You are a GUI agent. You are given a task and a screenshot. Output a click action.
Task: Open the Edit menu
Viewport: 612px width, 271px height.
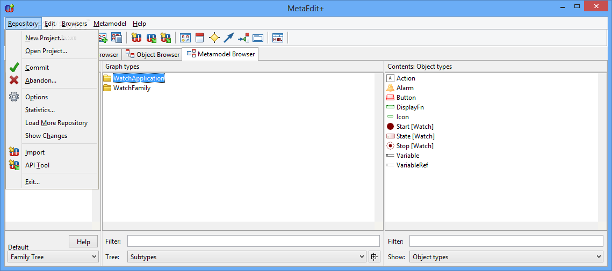point(50,24)
